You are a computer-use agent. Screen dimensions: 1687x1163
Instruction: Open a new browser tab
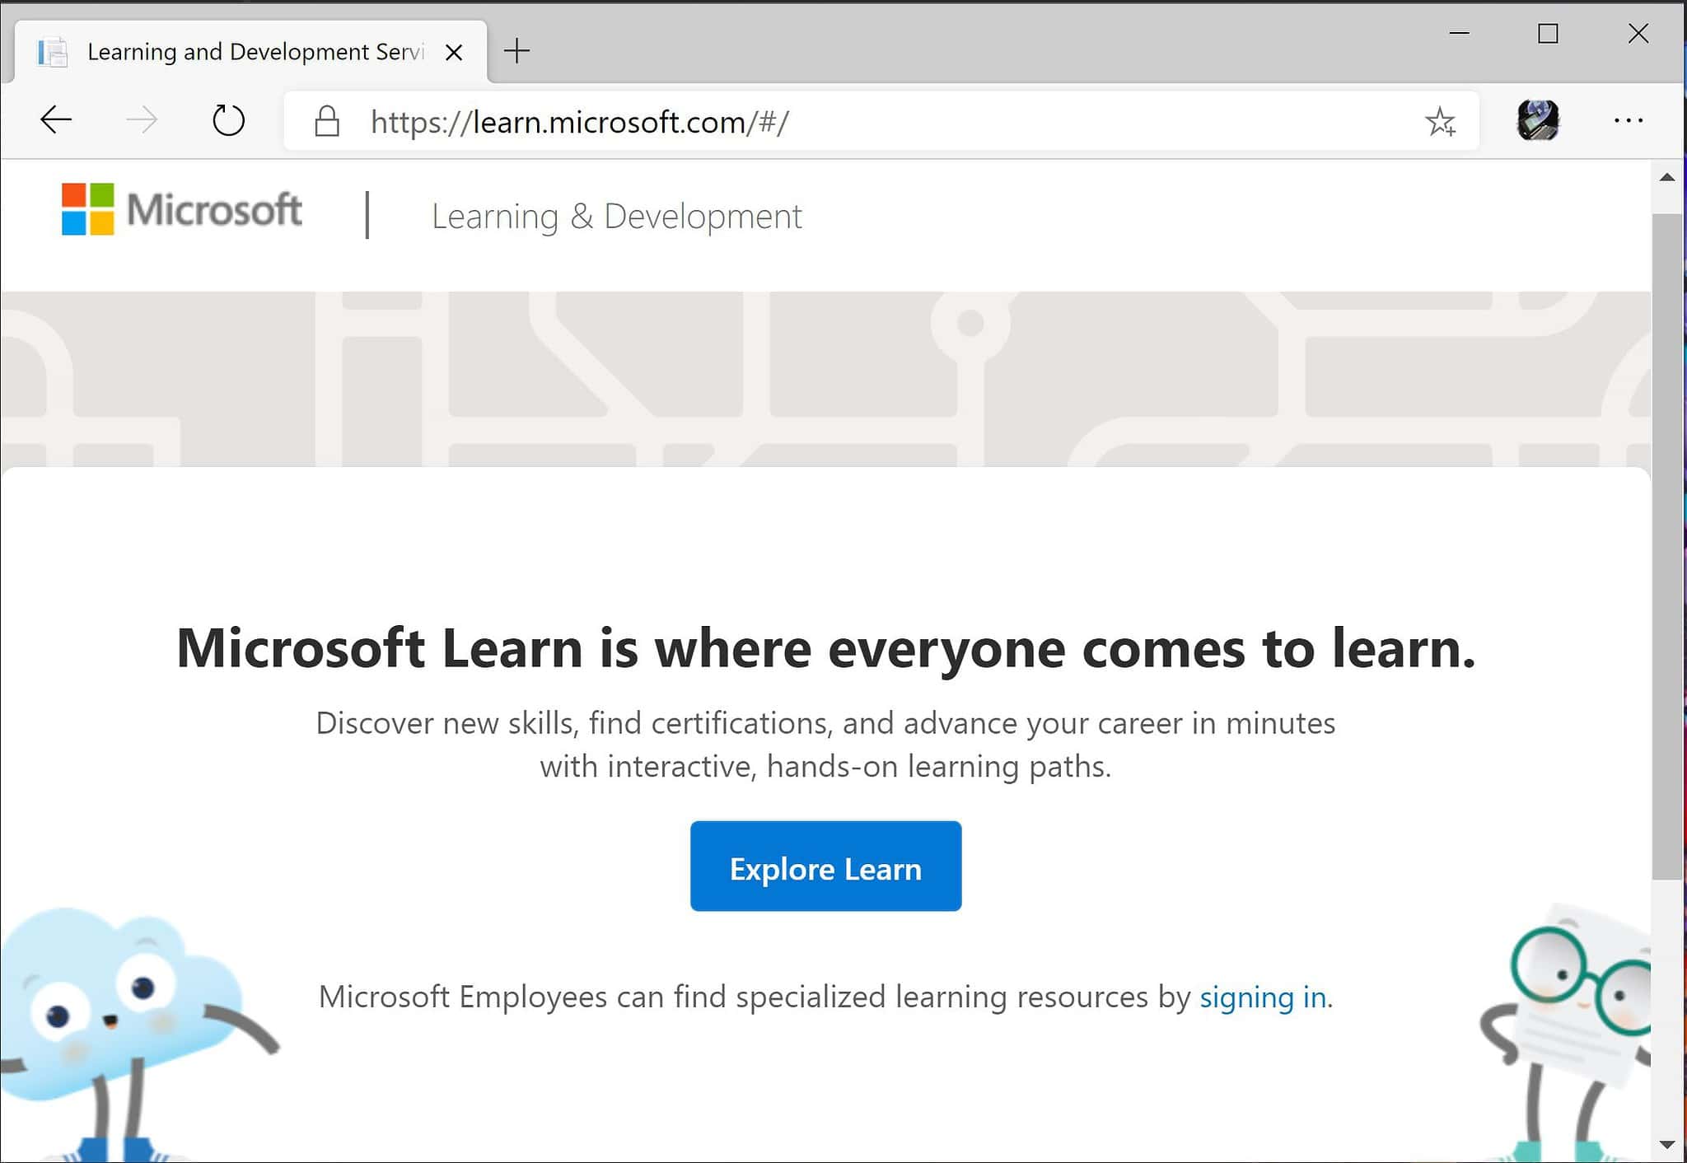[x=517, y=50]
